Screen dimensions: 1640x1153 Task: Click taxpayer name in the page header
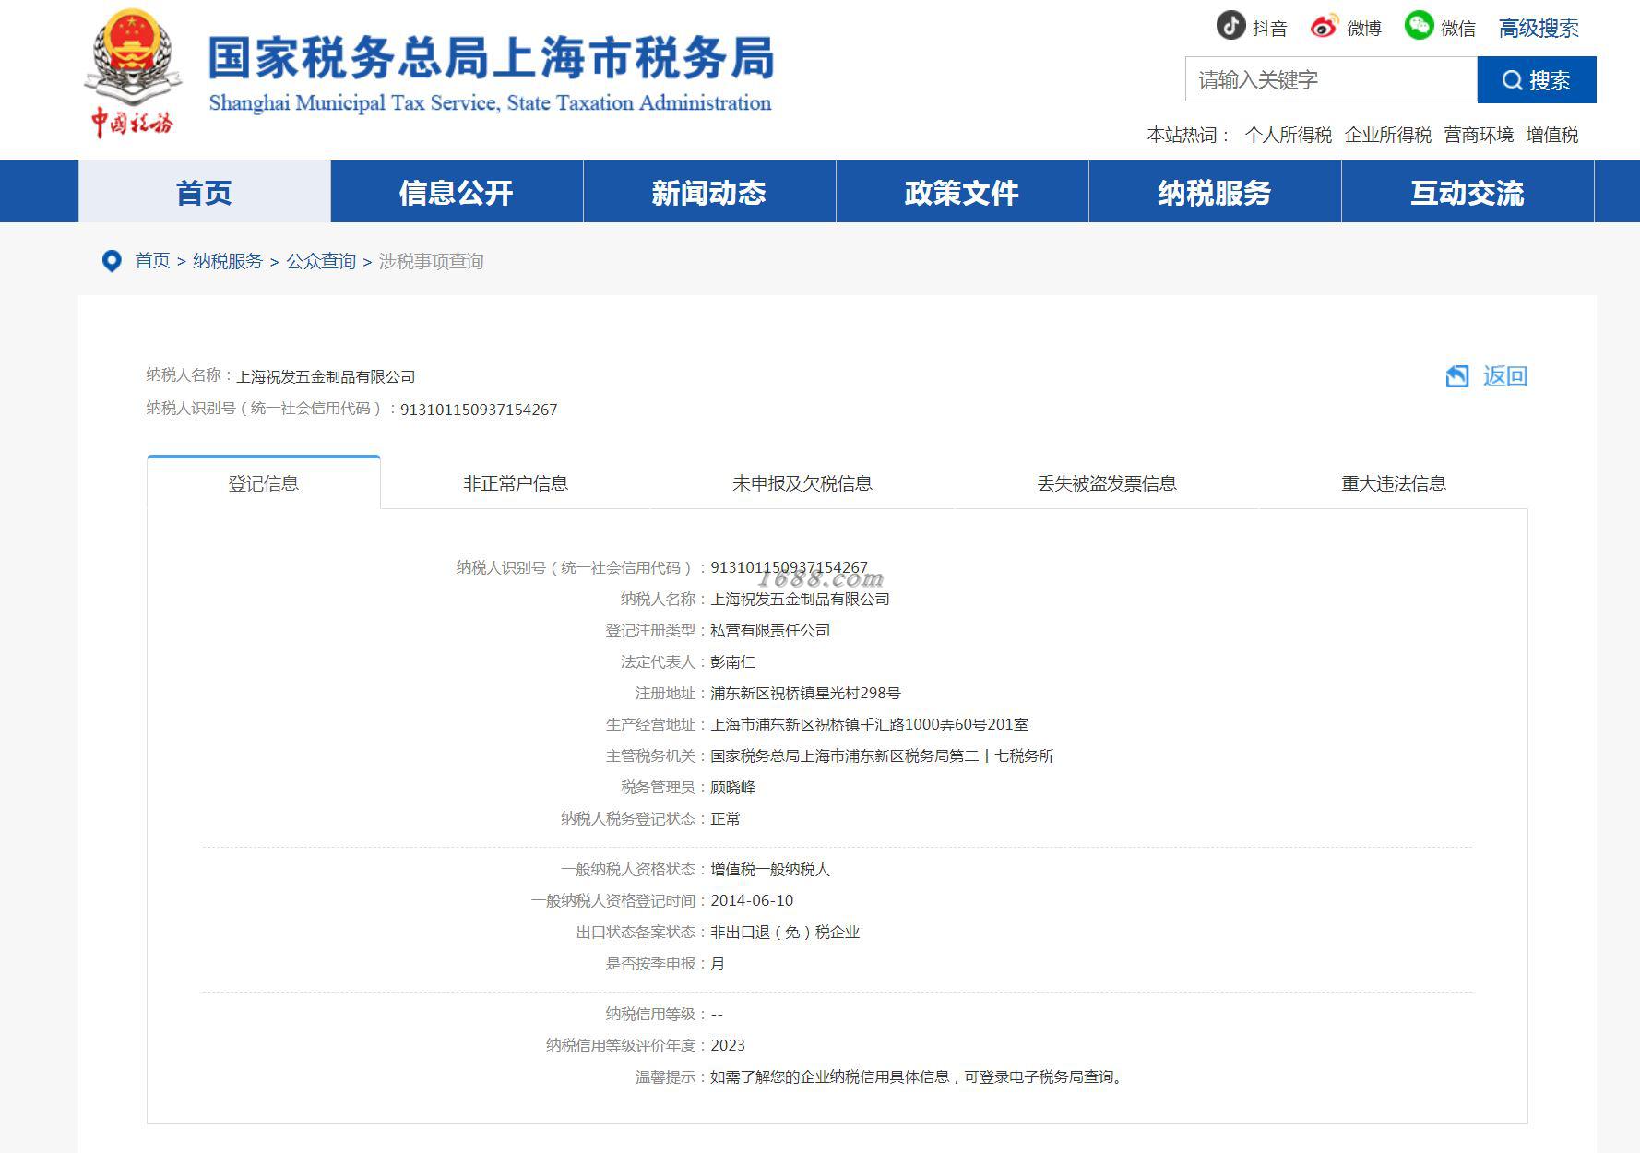tap(326, 376)
